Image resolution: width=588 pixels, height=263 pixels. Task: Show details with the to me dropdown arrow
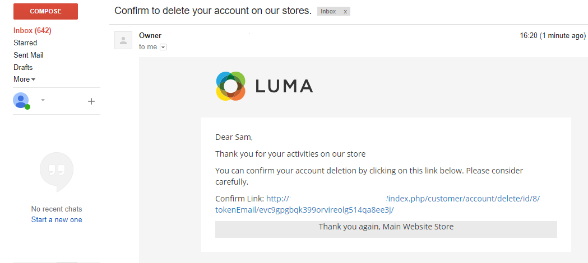[x=163, y=48]
